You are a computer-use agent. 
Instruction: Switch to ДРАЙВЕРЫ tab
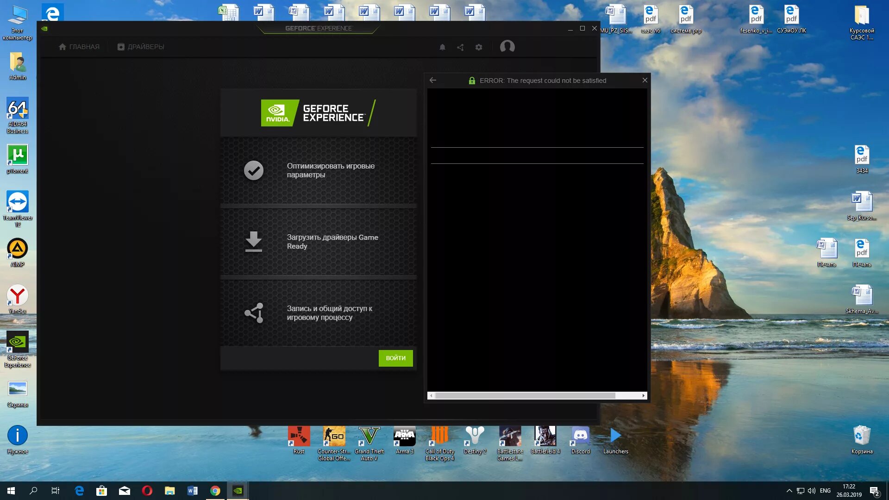(140, 47)
